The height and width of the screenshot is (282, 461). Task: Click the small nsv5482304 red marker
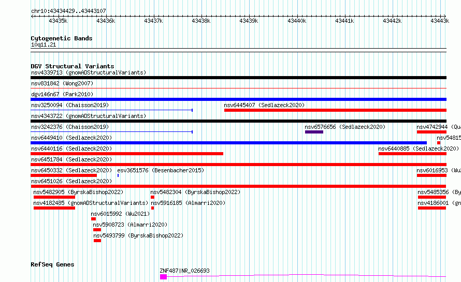[x=152, y=197]
